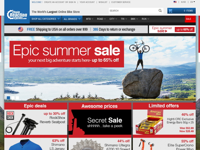This screenshot has width=200, height=150.
Task: Click Create an Account or Sign In
Action: pos(60,2)
